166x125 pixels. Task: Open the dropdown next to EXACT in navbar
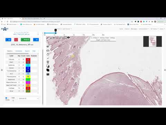point(64,29)
